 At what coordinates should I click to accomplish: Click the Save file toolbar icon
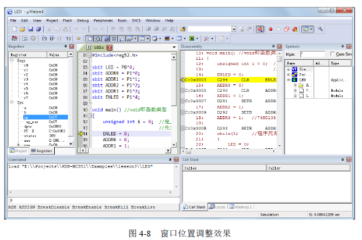[29, 28]
